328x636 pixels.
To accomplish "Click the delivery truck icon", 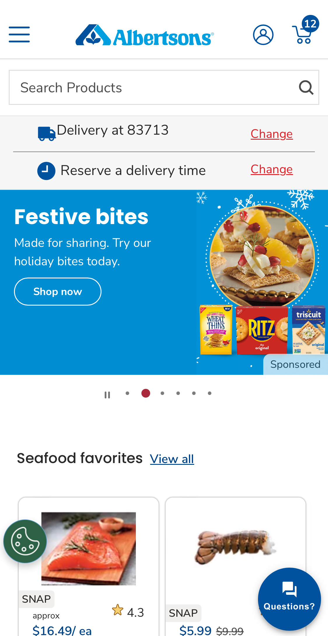I will pos(46,133).
